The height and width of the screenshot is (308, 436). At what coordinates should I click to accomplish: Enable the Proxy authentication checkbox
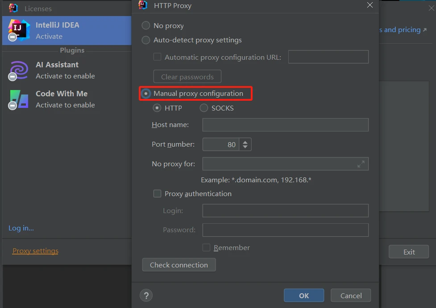click(x=158, y=193)
